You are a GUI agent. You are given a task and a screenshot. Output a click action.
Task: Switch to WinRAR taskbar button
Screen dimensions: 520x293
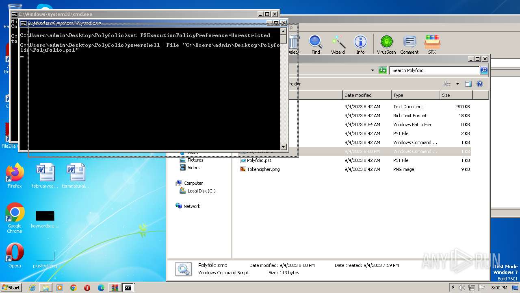pos(115,288)
